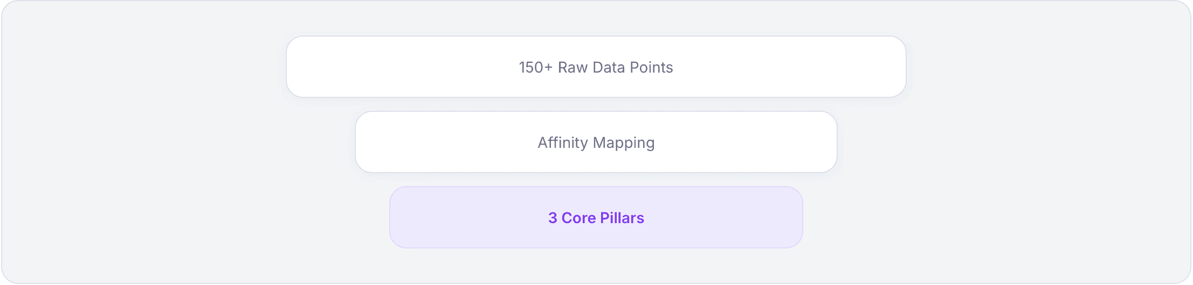
Task: Click the word "Points" in top card
Action: (651, 68)
